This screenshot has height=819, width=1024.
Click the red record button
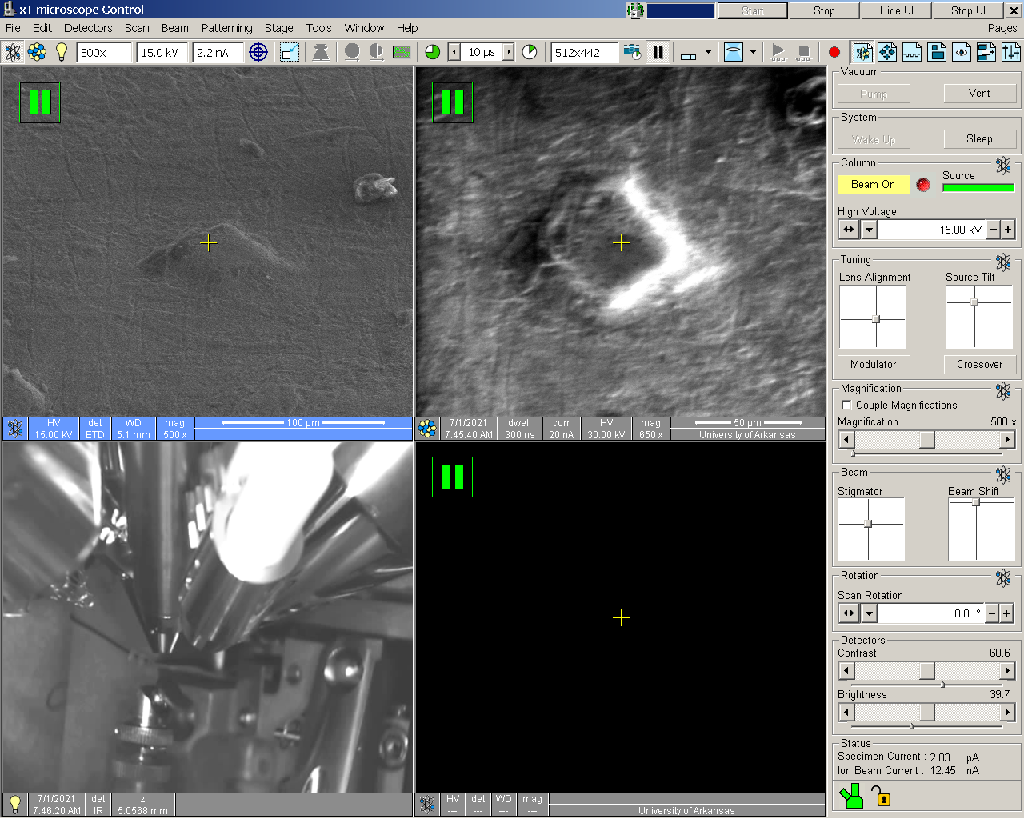pyautogui.click(x=834, y=53)
